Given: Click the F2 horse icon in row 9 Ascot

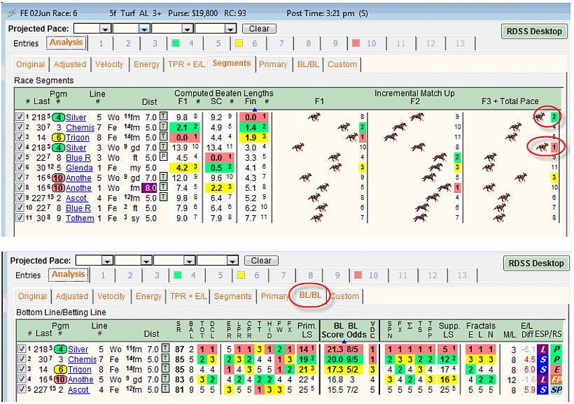Looking at the screenshot, I should (433, 198).
